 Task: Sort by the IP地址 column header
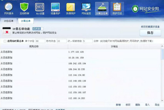(114, 47)
